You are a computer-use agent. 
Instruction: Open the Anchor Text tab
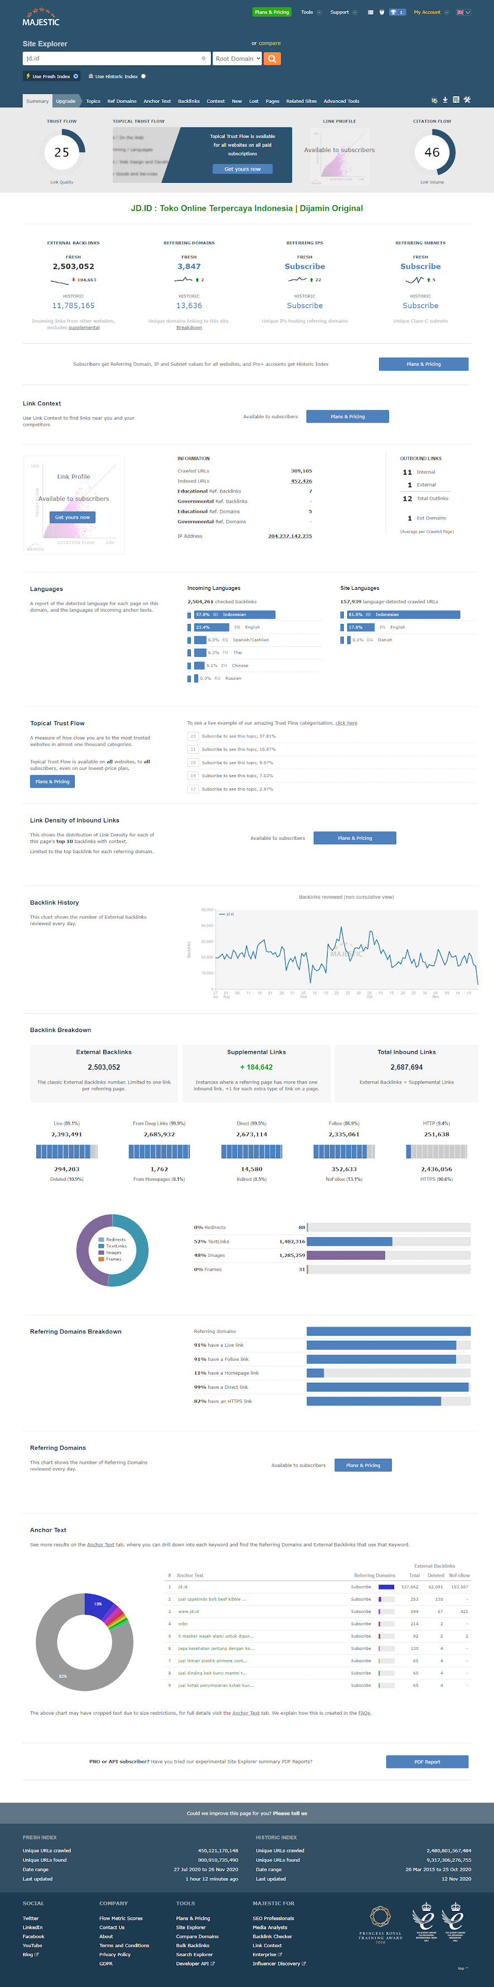[x=157, y=101]
